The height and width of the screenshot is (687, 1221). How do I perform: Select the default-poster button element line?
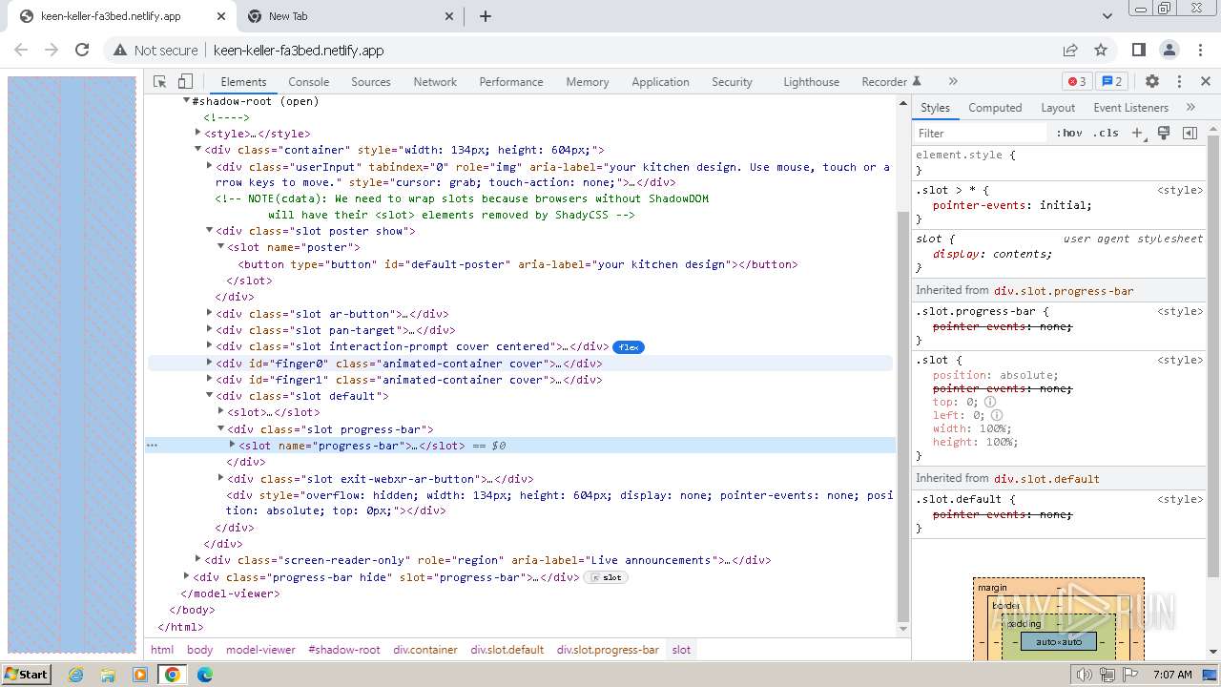(518, 264)
